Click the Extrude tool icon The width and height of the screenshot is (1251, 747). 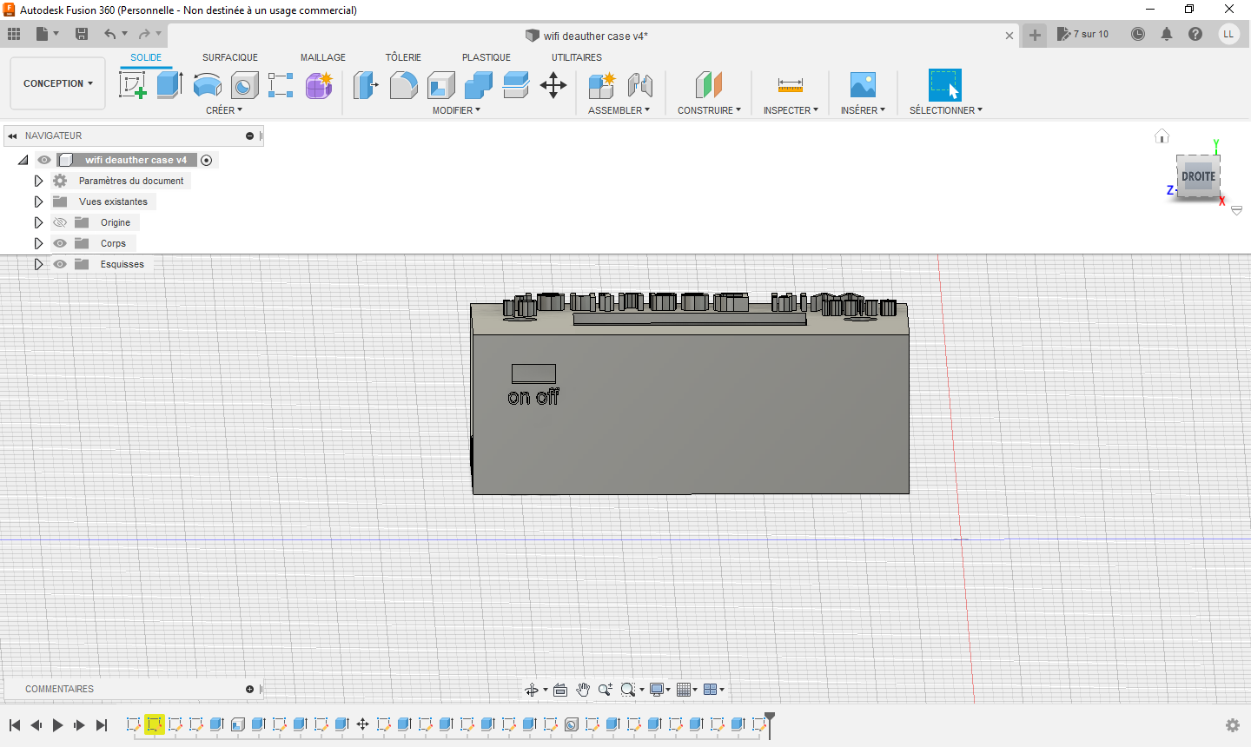[x=169, y=85]
